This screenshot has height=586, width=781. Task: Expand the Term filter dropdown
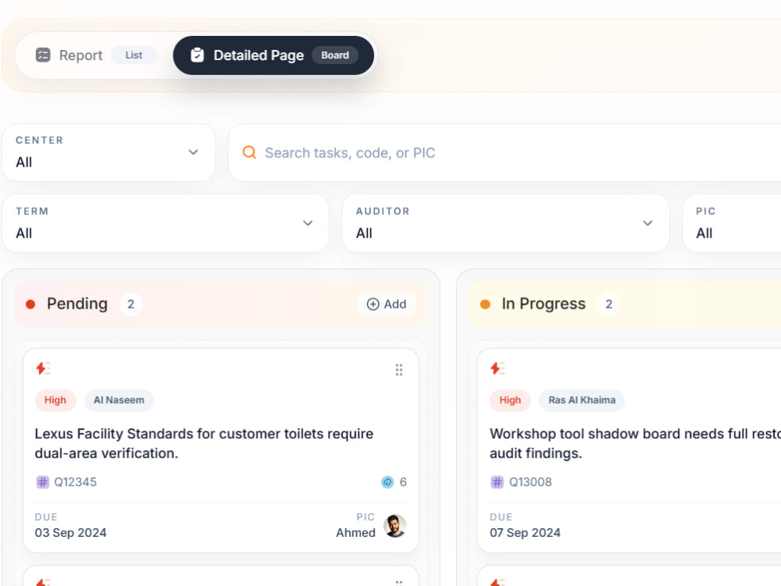pos(166,223)
